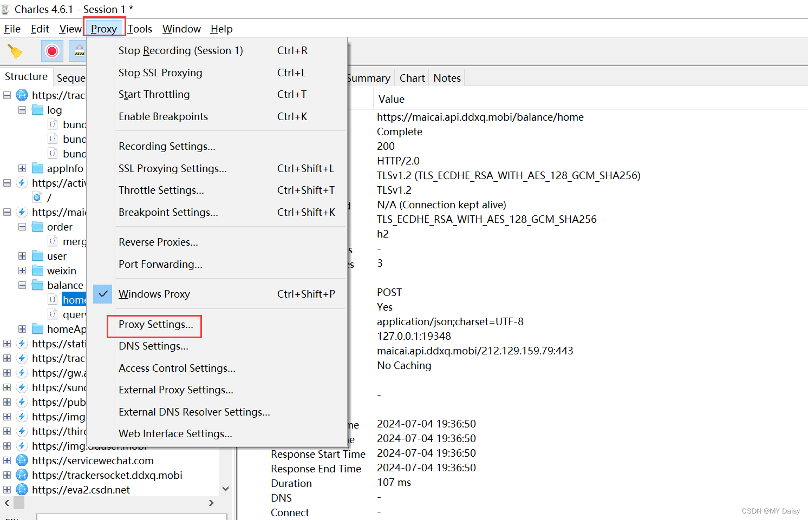This screenshot has height=520, width=808.
Task: Open the Help menu
Action: (x=221, y=29)
